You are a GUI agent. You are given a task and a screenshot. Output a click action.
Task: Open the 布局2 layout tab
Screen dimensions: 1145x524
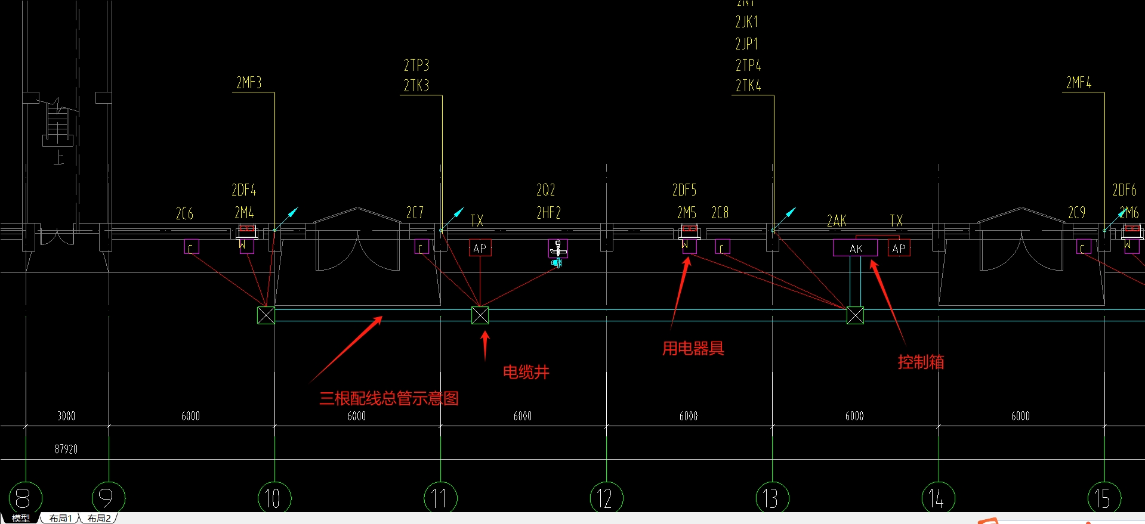[99, 518]
